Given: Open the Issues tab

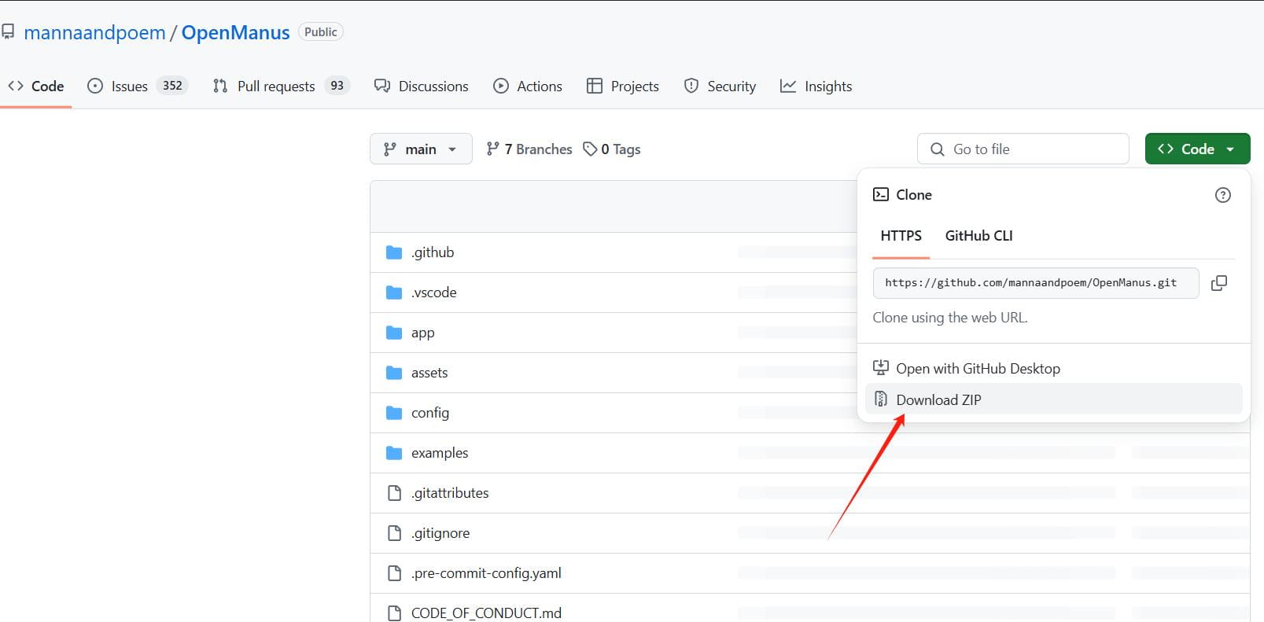Looking at the screenshot, I should click(138, 86).
